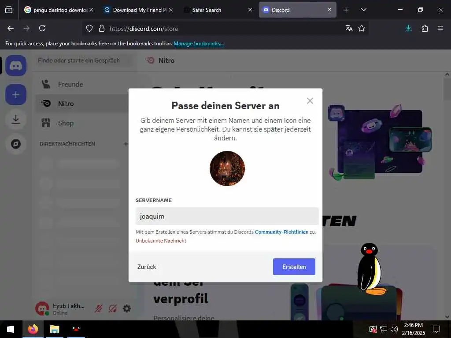
Task: Click the add server plus icon
Action: point(16,95)
